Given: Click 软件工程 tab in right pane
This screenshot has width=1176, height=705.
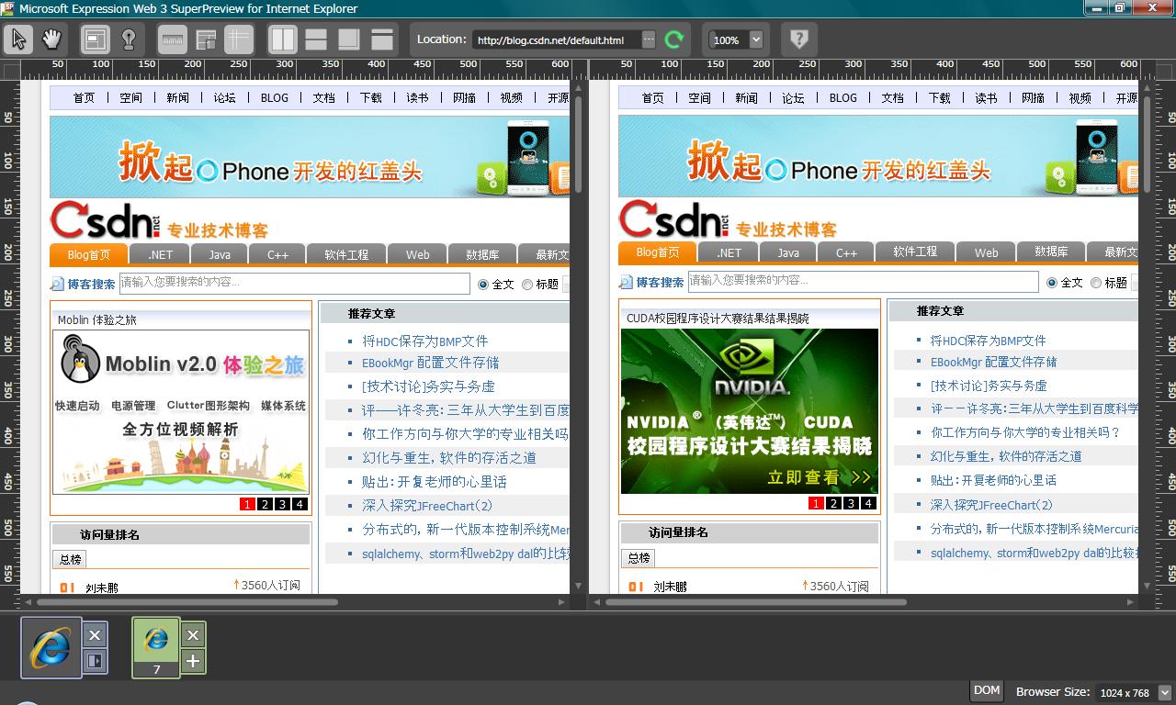Looking at the screenshot, I should [915, 252].
